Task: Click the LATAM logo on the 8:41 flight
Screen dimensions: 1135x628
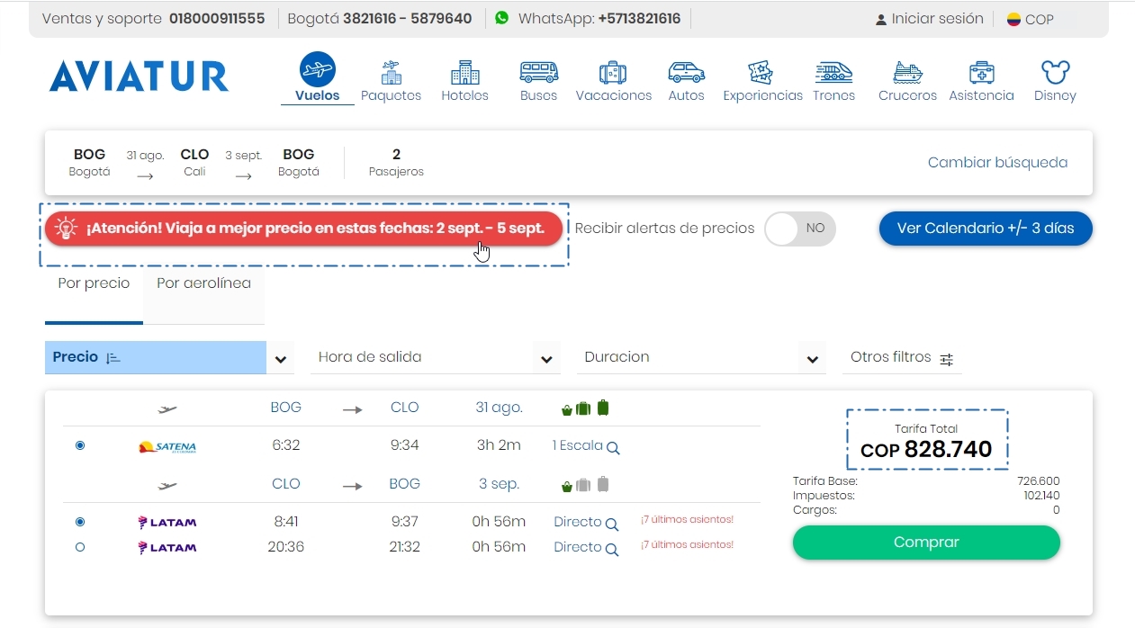Action: point(167,522)
